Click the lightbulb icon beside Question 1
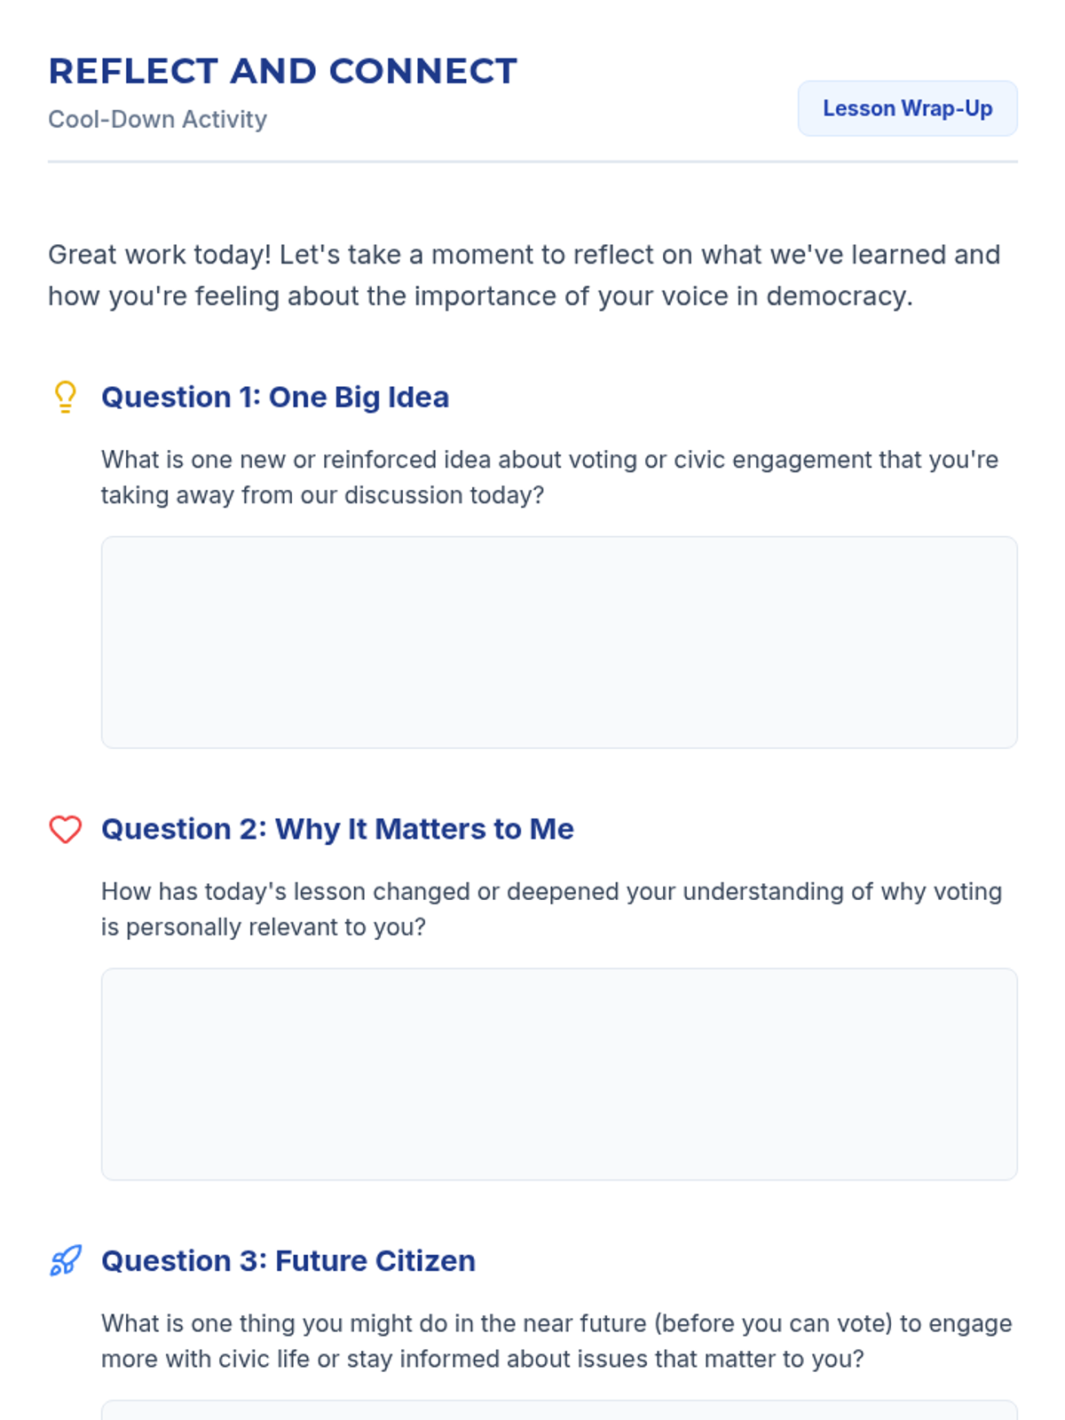 click(x=65, y=397)
